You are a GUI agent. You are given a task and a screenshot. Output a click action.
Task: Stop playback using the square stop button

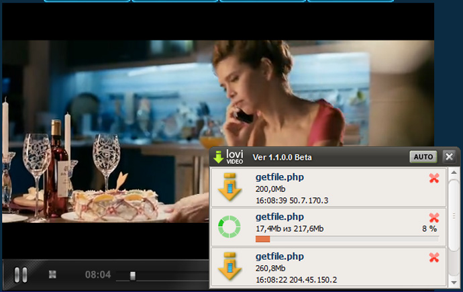(52, 275)
